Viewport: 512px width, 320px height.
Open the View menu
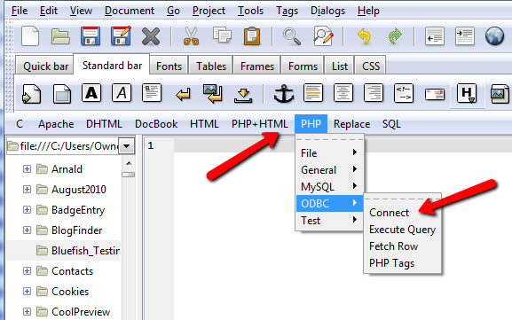click(x=81, y=11)
